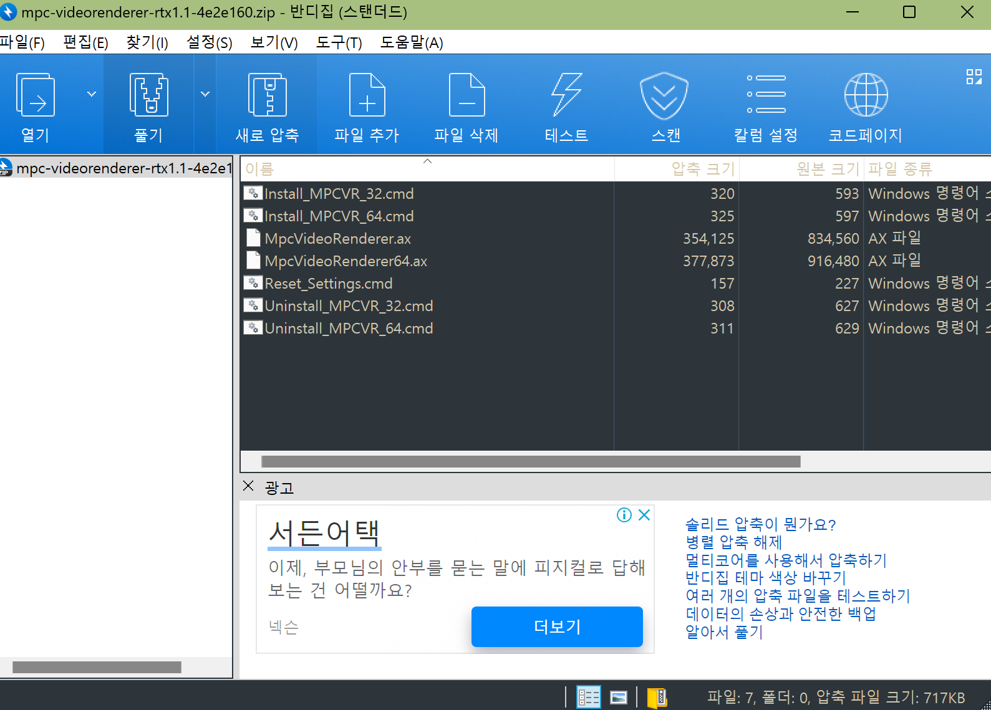Click the Reset_Settings.cmd file icon
Viewport: 991px width, 710px height.
click(x=253, y=283)
